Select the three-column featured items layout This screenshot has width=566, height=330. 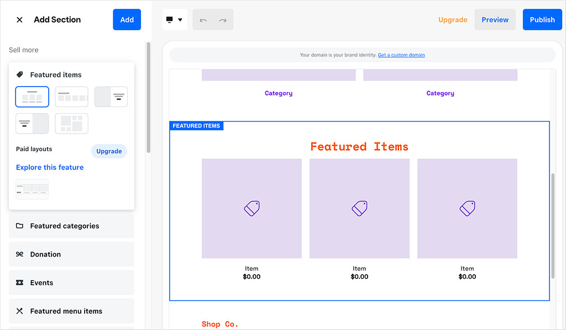[32, 97]
